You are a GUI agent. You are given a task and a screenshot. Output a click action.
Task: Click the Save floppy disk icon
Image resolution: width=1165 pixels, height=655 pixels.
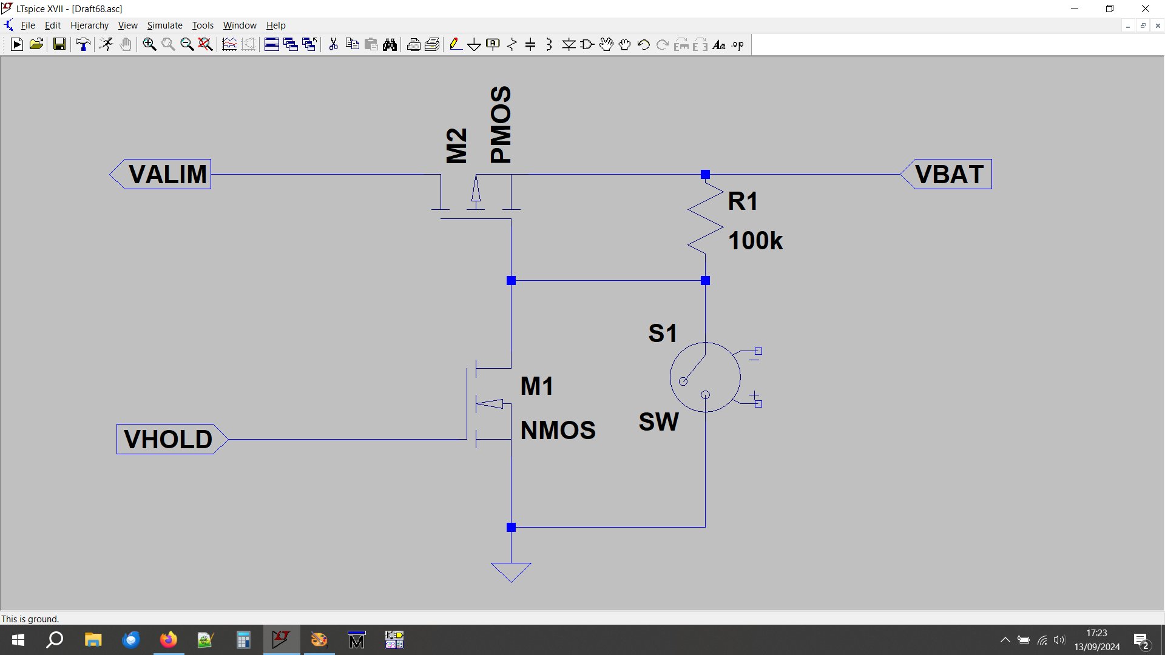59,44
